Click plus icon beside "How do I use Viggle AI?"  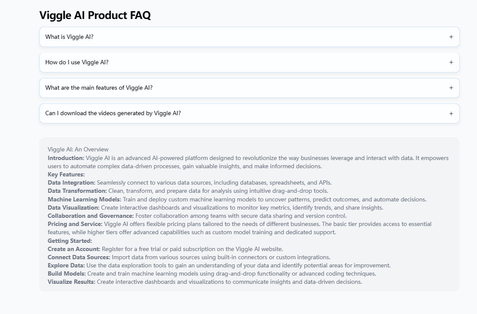pyautogui.click(x=451, y=63)
